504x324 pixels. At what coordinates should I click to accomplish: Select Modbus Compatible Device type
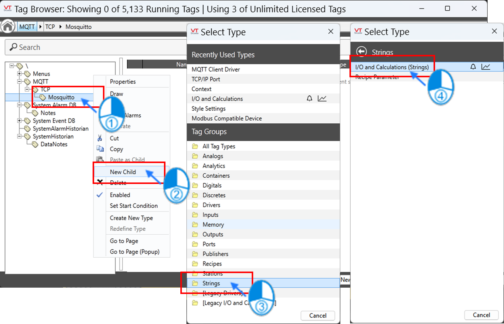(x=263, y=118)
